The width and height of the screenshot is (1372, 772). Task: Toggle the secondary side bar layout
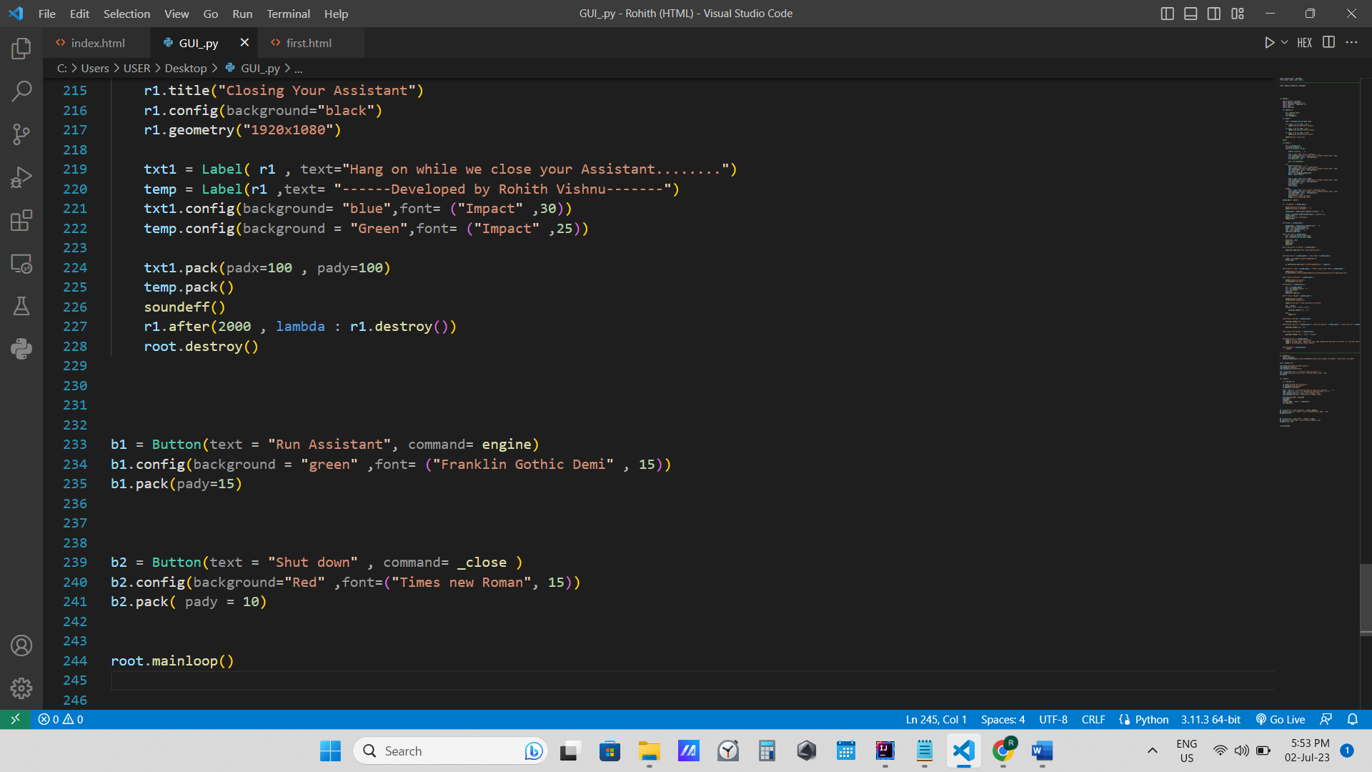[x=1214, y=14]
